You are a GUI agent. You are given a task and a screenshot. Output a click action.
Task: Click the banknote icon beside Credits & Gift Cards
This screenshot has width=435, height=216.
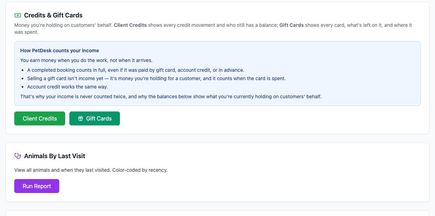(x=18, y=15)
